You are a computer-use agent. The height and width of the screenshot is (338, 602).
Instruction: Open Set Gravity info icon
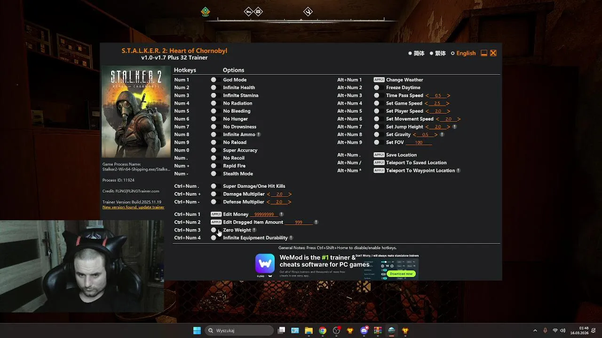coord(442,135)
